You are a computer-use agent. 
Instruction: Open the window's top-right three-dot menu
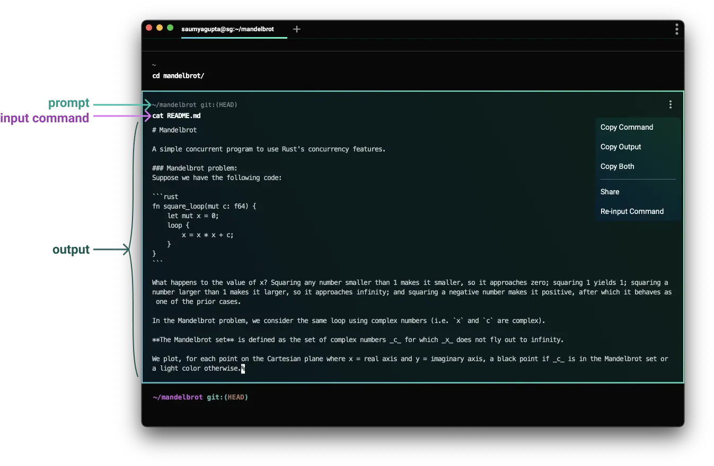[x=676, y=29]
